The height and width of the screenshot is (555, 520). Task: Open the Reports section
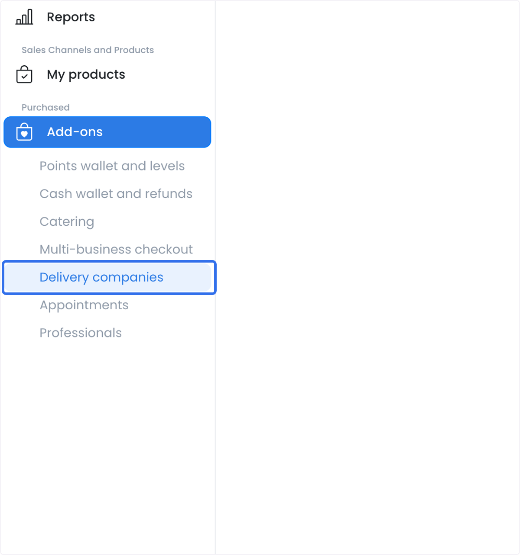pos(71,17)
